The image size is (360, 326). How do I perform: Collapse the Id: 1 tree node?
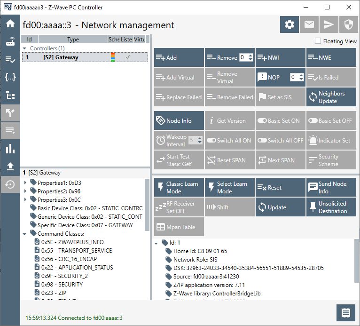[x=156, y=243]
